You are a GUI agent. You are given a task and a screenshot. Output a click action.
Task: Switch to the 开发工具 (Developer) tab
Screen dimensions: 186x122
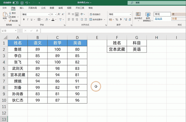80,8
